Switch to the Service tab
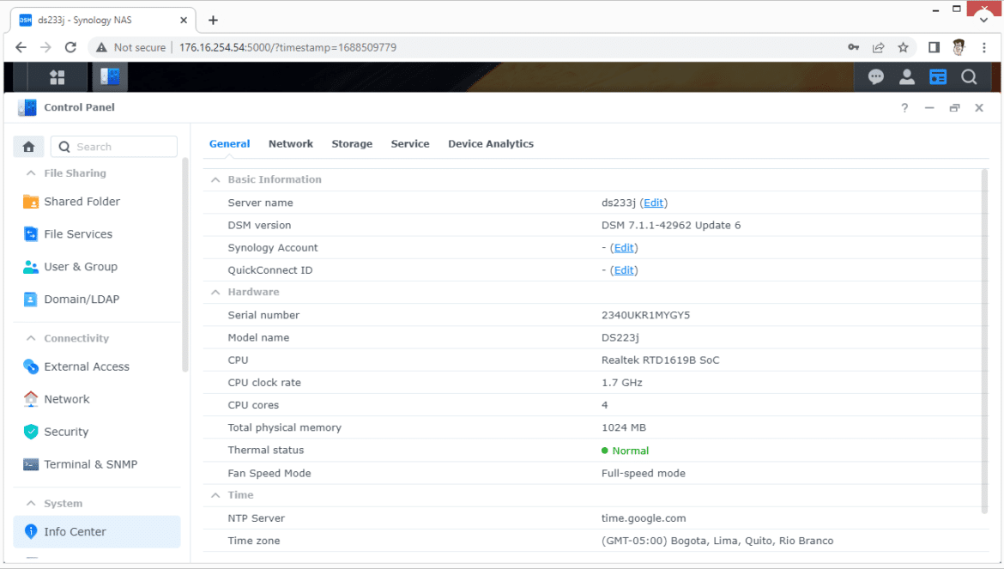This screenshot has height=569, width=1004. [410, 144]
